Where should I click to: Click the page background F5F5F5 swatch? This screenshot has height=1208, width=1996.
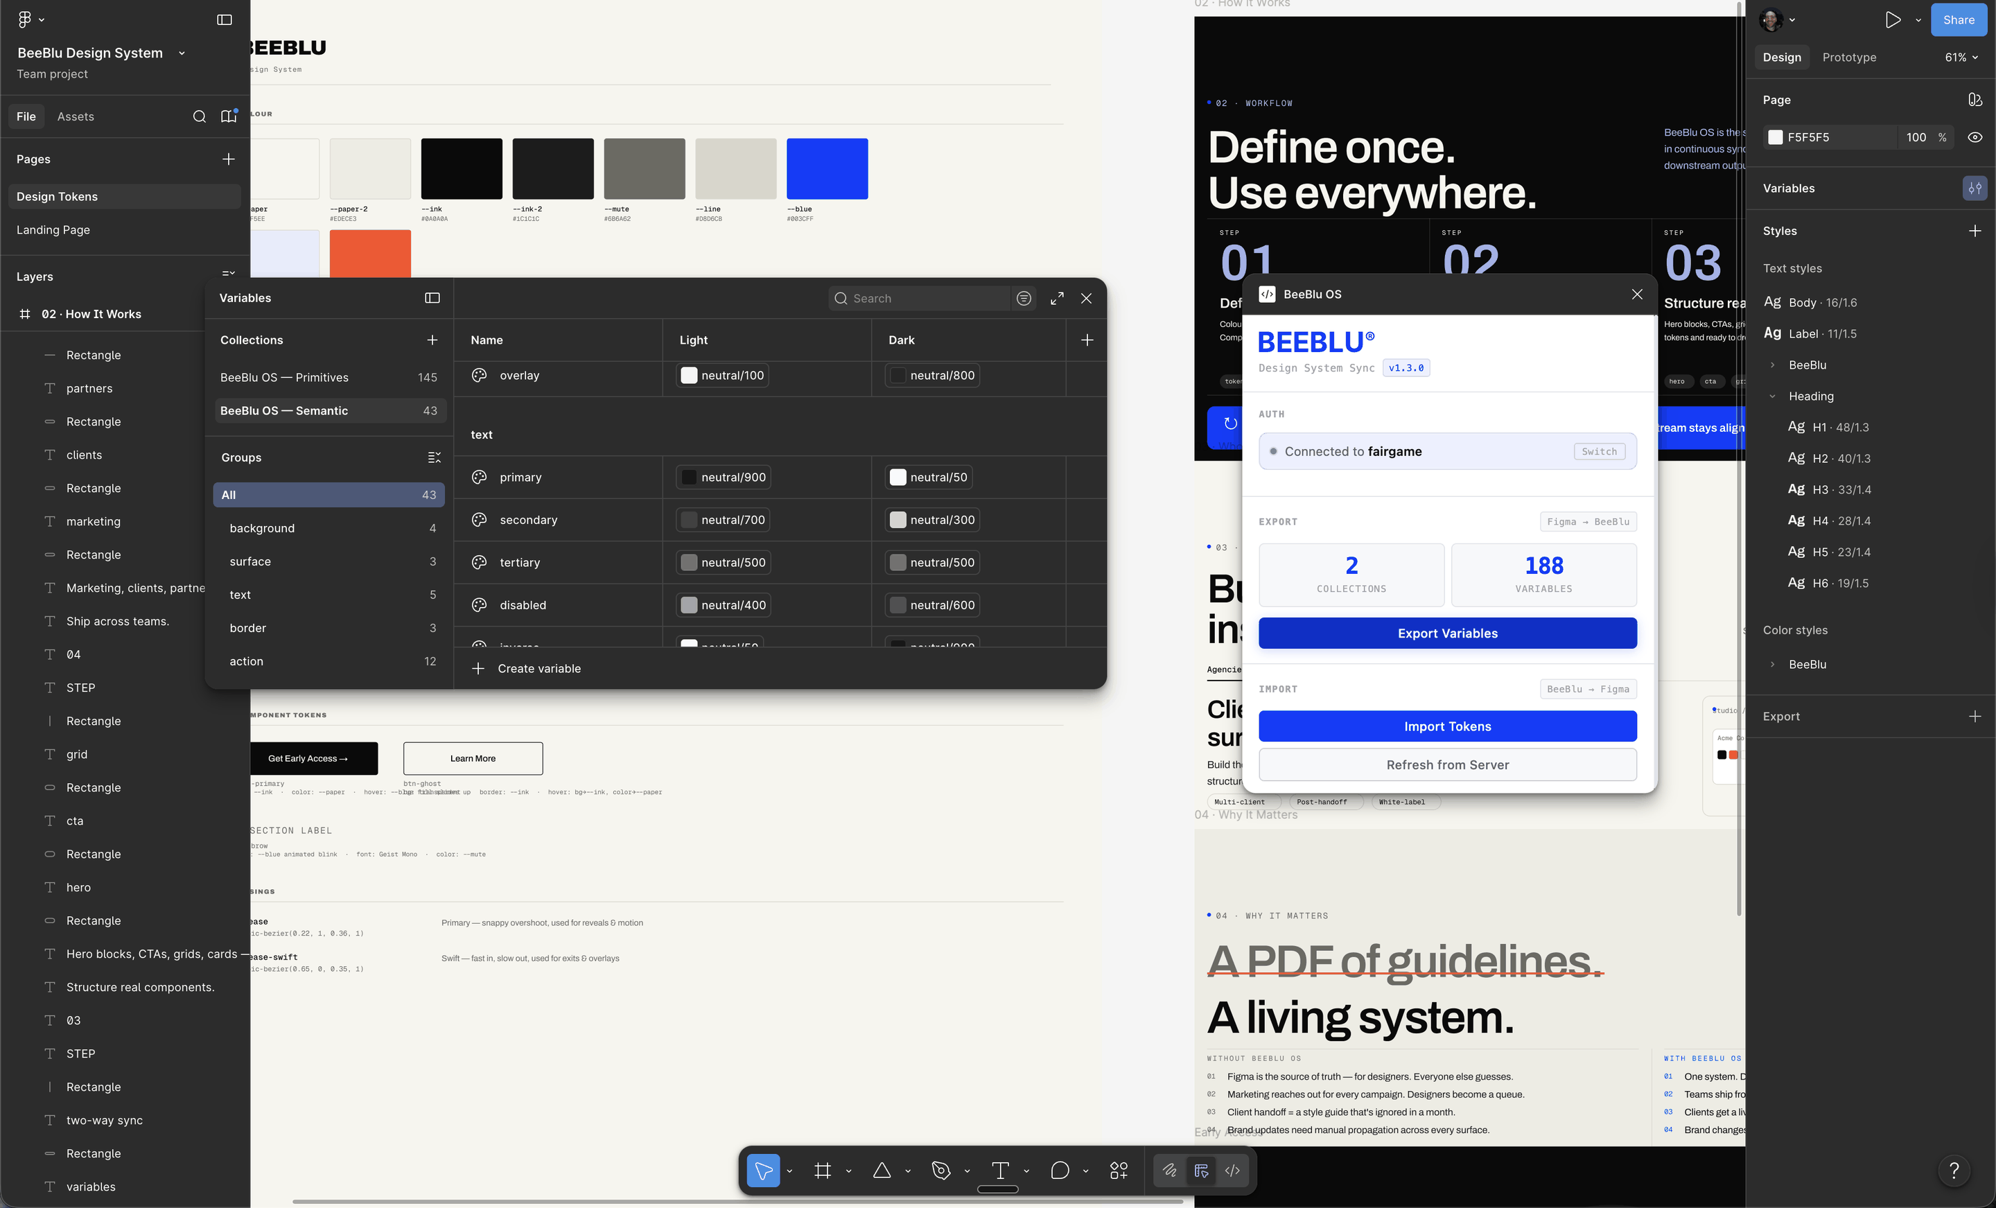coord(1775,137)
